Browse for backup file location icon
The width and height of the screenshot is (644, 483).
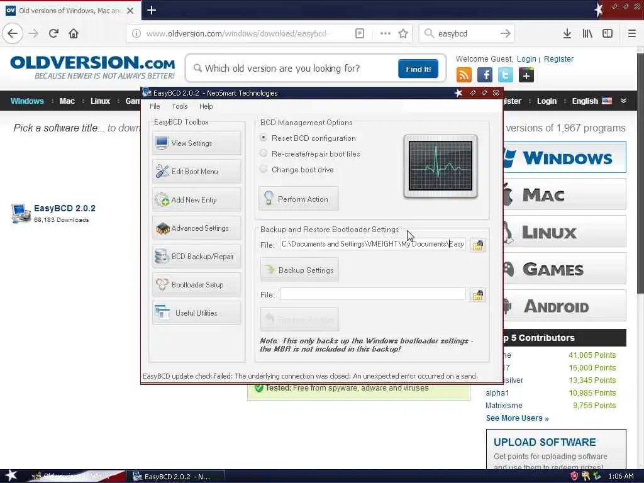point(478,245)
